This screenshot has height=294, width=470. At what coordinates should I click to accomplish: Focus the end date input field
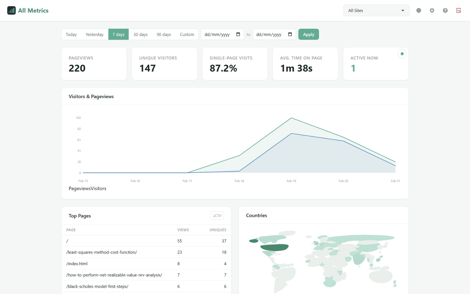(x=274, y=34)
